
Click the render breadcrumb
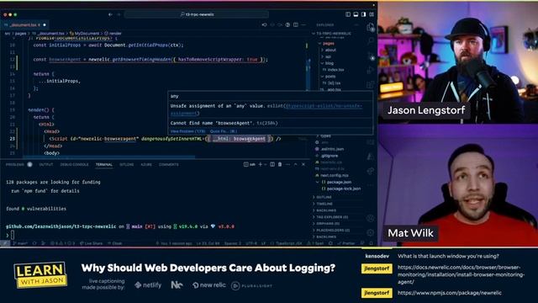pos(113,34)
